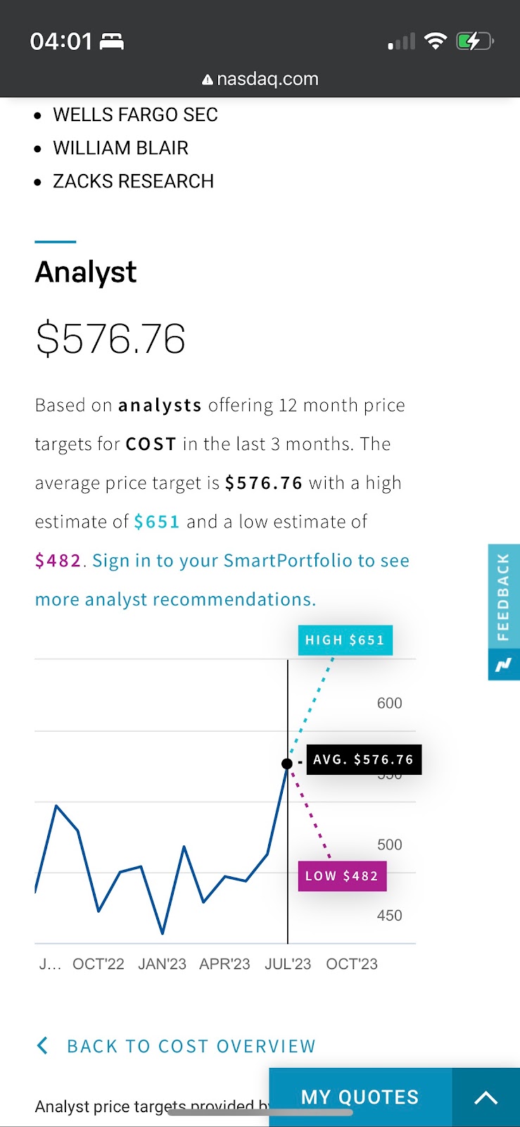The height and width of the screenshot is (1127, 520).
Task: Tap the not-secure warning icon beside nasdaq.com
Action: tap(208, 80)
